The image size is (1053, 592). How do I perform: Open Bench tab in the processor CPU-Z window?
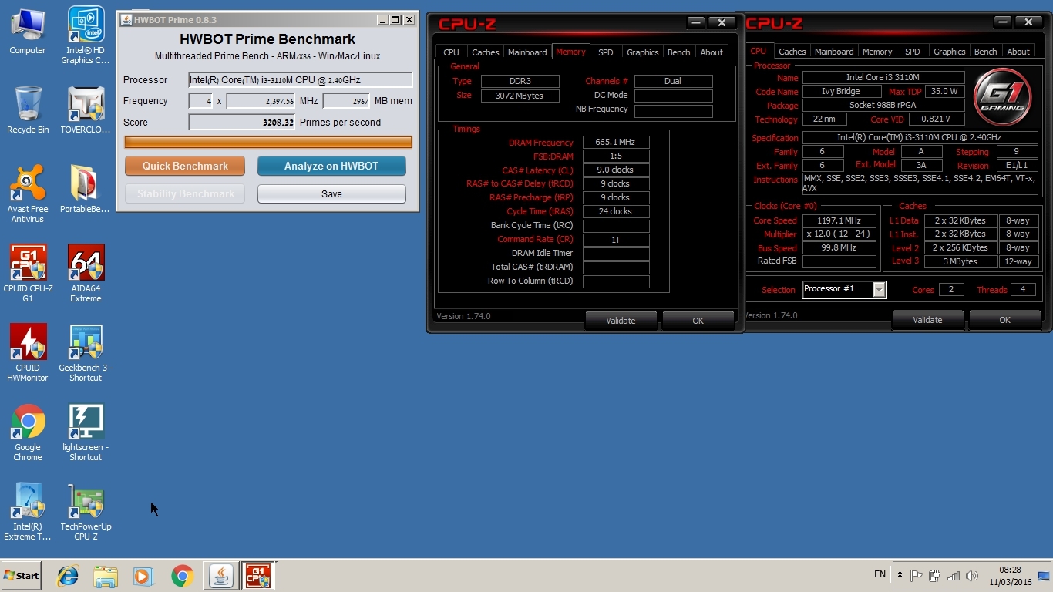tap(985, 51)
